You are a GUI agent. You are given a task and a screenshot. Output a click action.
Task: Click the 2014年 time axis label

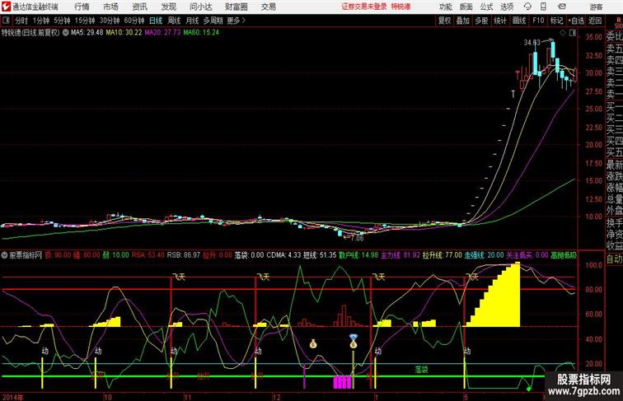[x=12, y=397]
